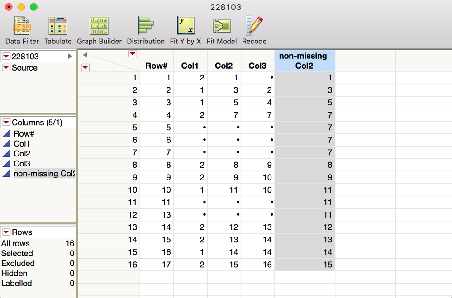Viewport: 452px width, 298px height.
Task: Open the Data Filter tool
Action: click(22, 31)
